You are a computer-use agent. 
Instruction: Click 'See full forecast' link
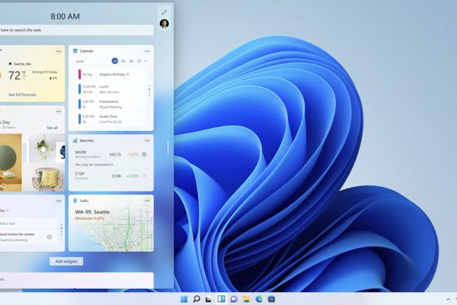point(22,95)
